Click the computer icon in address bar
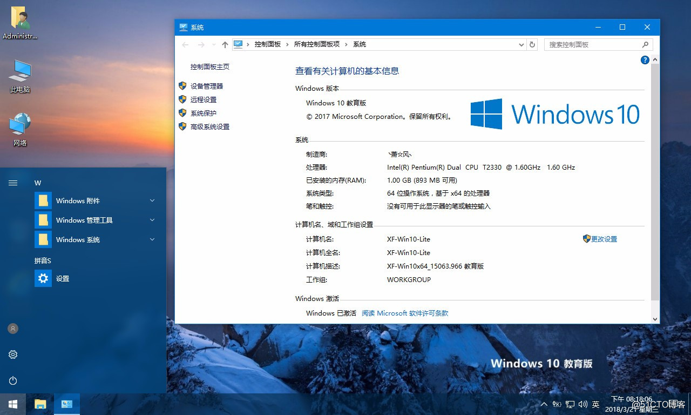The height and width of the screenshot is (415, 691). point(238,44)
